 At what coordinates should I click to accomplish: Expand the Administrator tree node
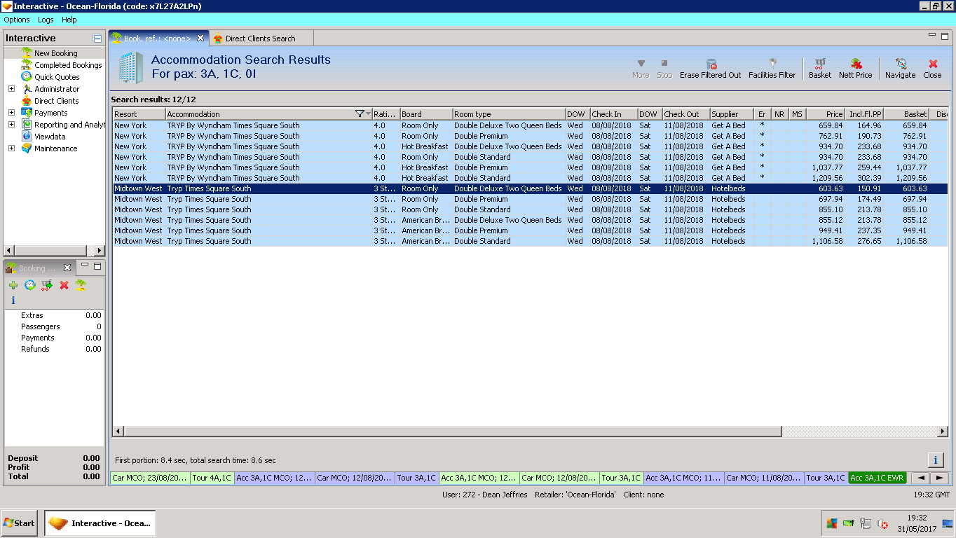pos(11,89)
